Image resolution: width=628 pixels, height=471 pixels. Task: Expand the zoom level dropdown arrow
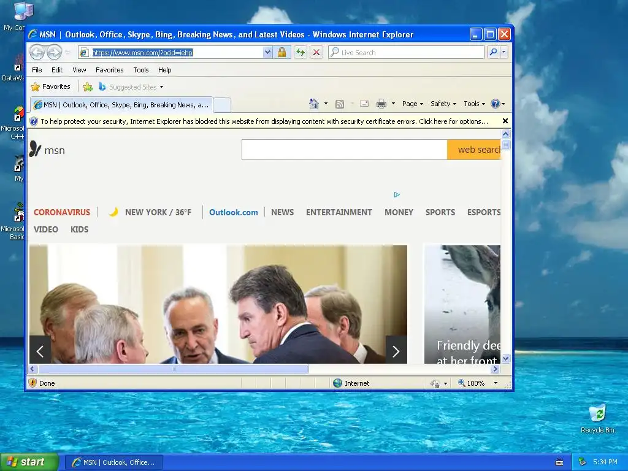[496, 383]
